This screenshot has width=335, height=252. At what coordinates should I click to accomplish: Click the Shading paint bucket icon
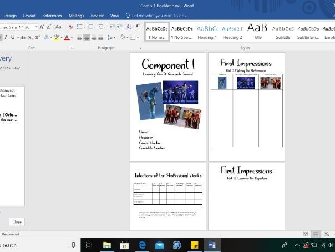pyautogui.click(x=123, y=37)
